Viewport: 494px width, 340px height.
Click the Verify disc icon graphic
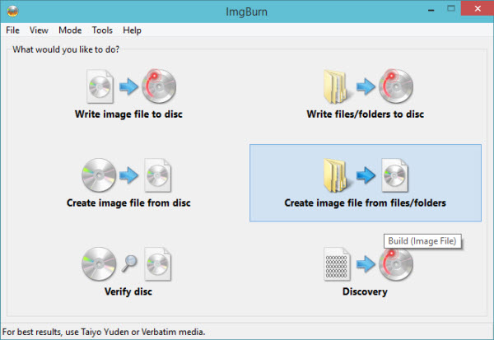point(127,264)
